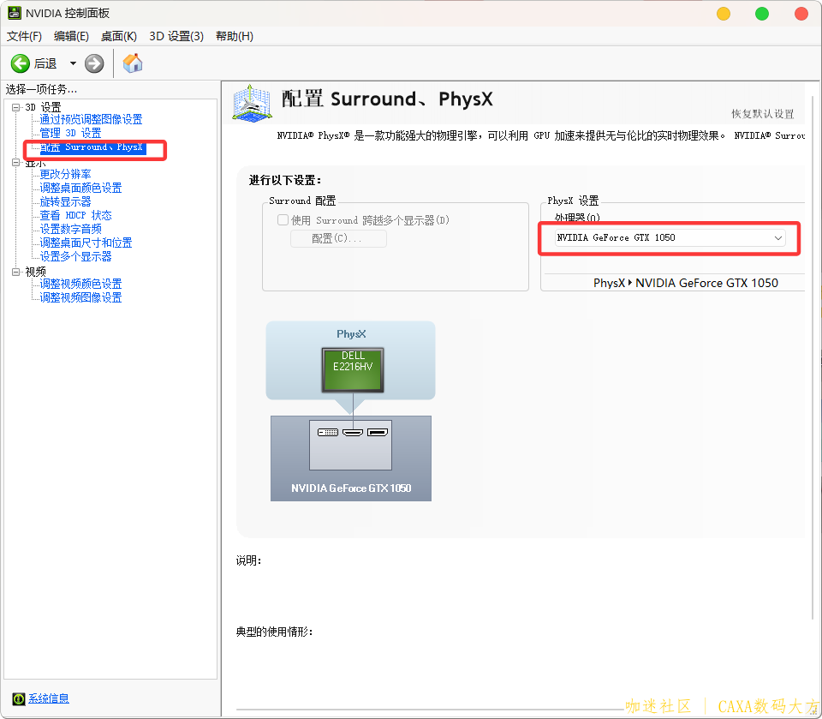Open the Back history dropdown arrow
822x719 pixels.
click(x=73, y=63)
